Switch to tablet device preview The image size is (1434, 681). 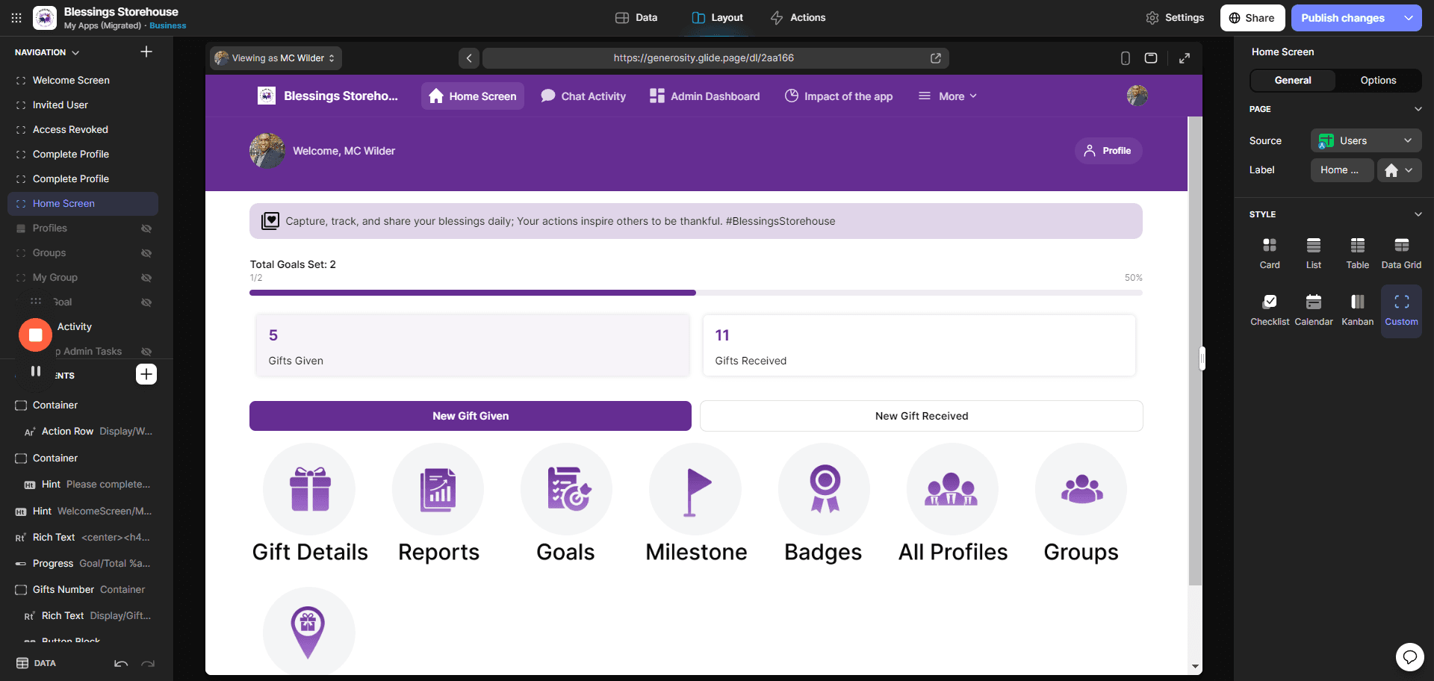pyautogui.click(x=1151, y=57)
